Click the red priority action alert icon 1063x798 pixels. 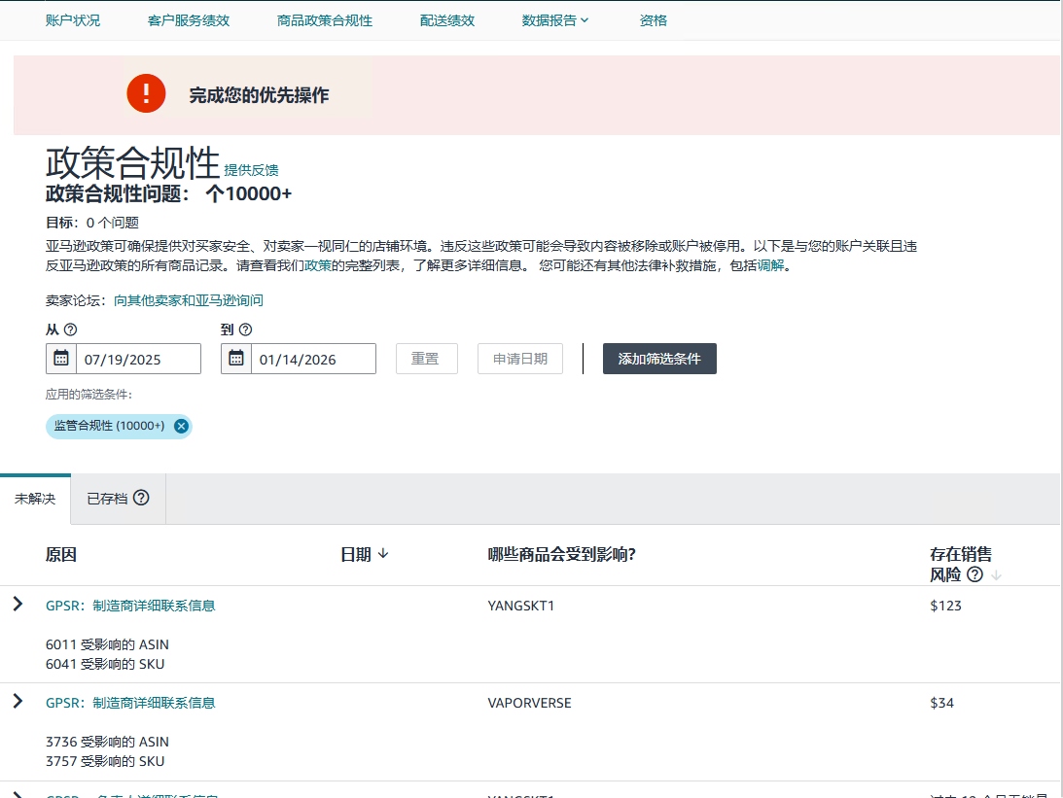146,93
